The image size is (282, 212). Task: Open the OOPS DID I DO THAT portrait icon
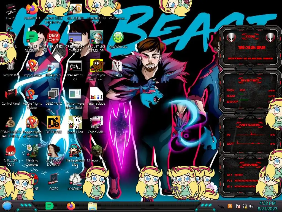tap(54, 155)
